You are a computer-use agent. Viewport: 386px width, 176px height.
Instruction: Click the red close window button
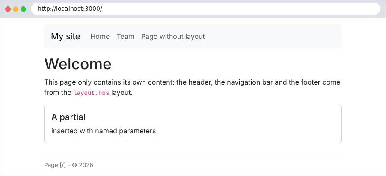point(8,9)
